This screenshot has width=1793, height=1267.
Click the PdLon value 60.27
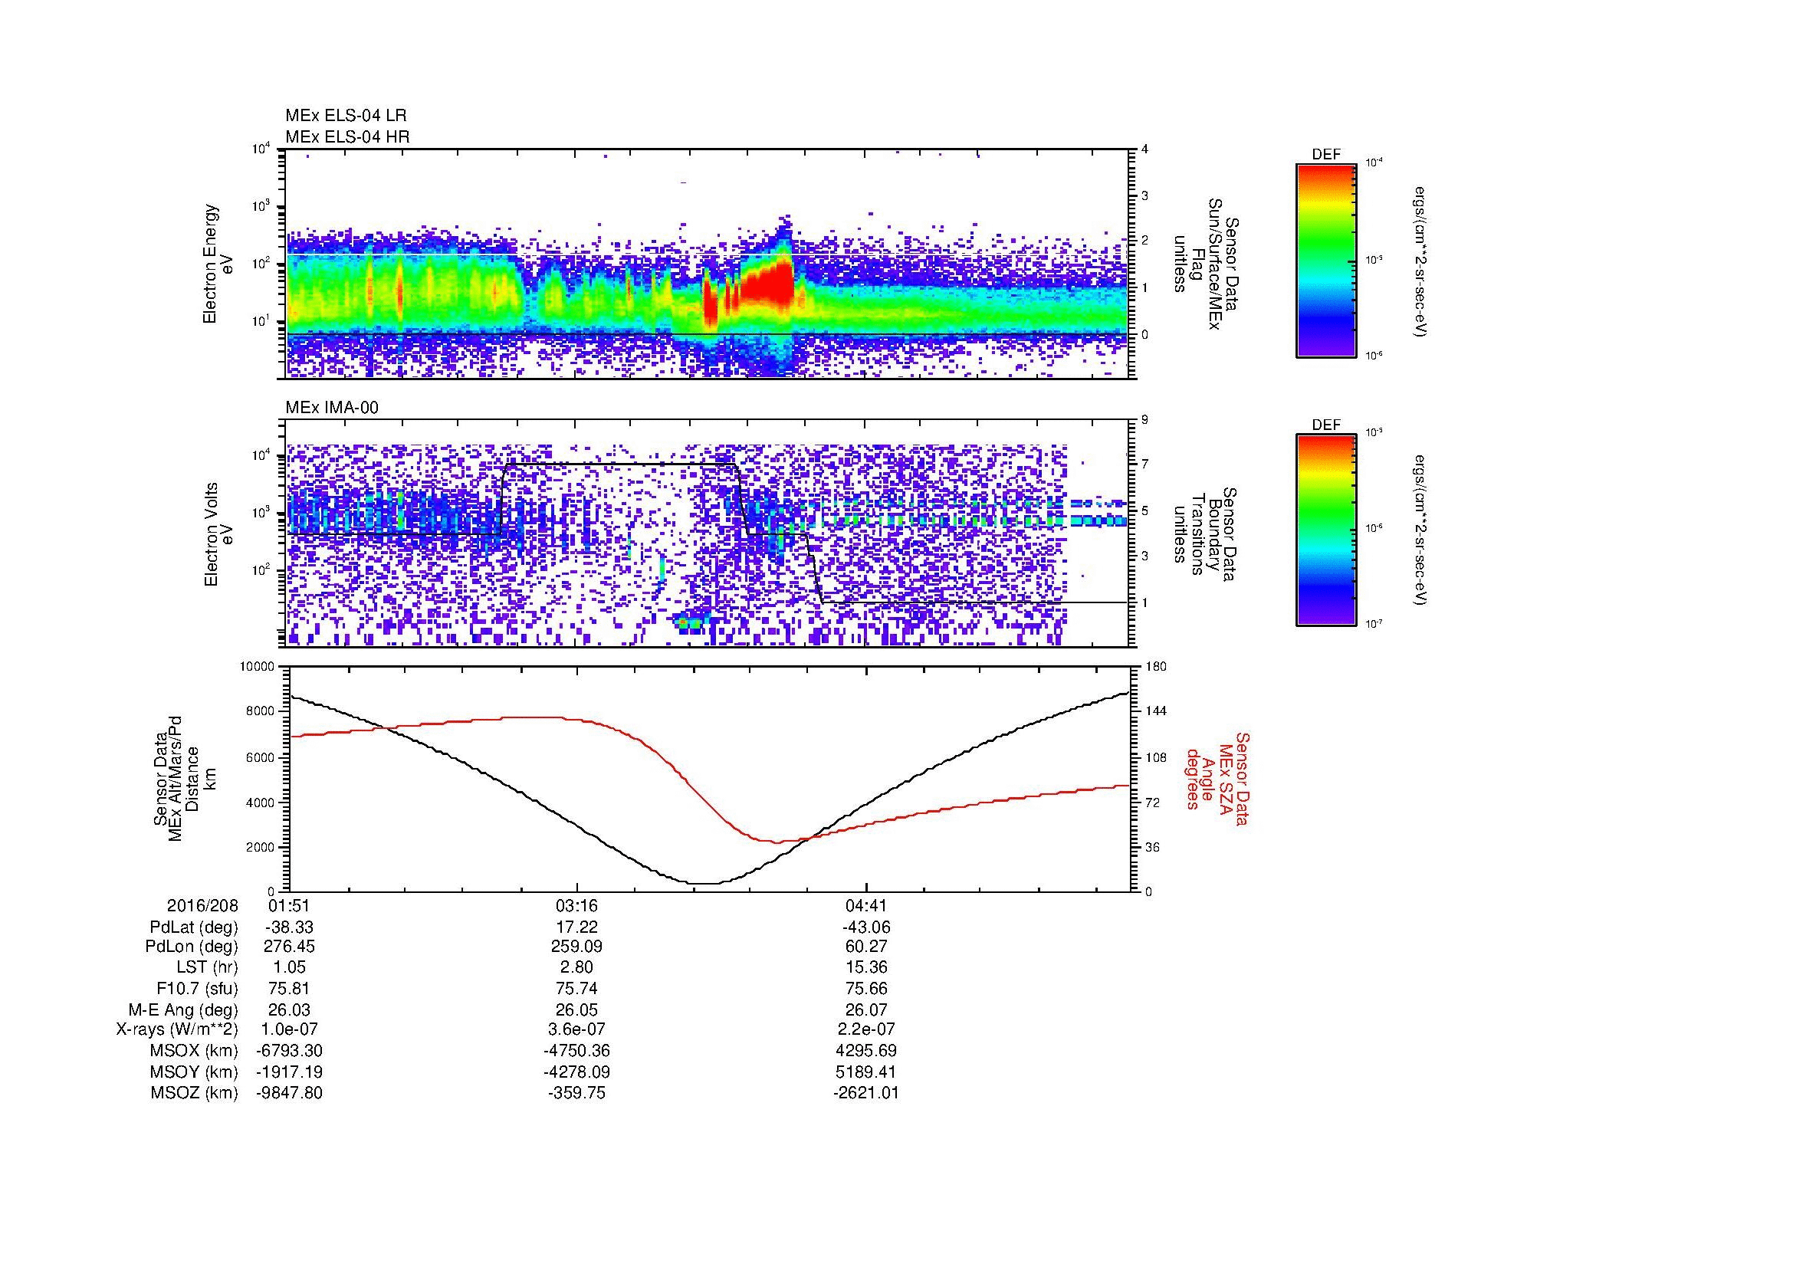coord(866,947)
